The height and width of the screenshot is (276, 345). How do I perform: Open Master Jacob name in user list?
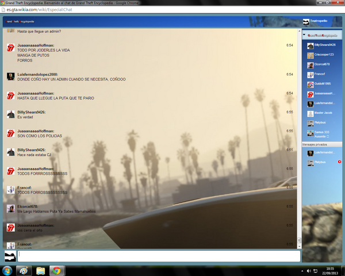pos(323,113)
